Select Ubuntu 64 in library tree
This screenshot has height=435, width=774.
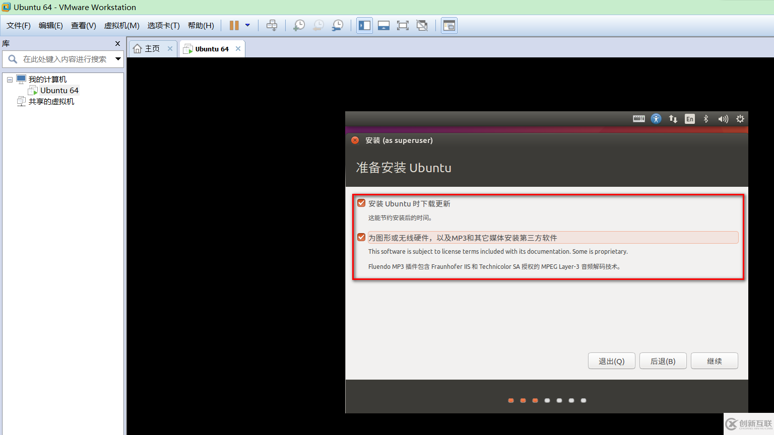click(59, 91)
